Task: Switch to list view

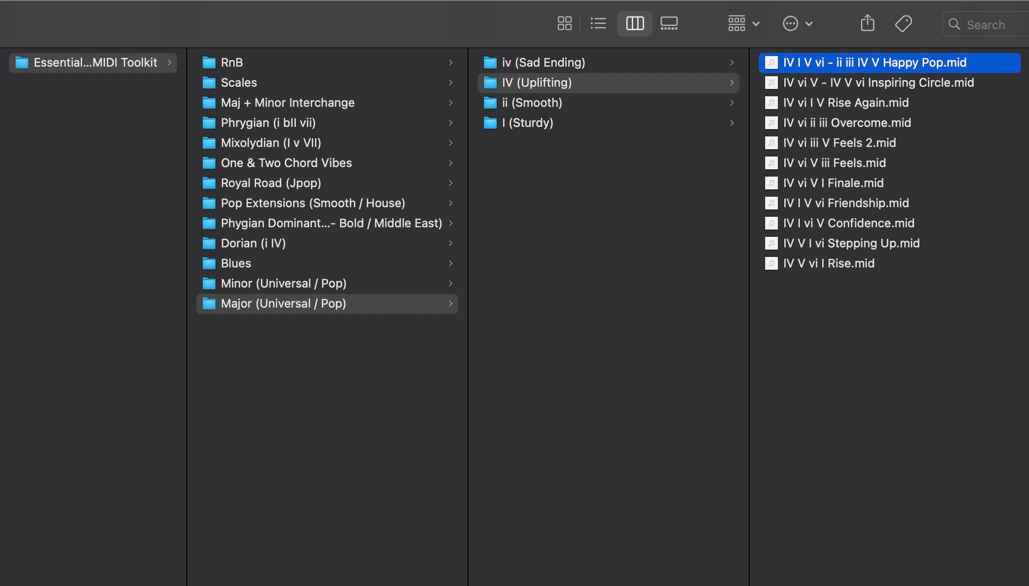Action: pyautogui.click(x=598, y=23)
